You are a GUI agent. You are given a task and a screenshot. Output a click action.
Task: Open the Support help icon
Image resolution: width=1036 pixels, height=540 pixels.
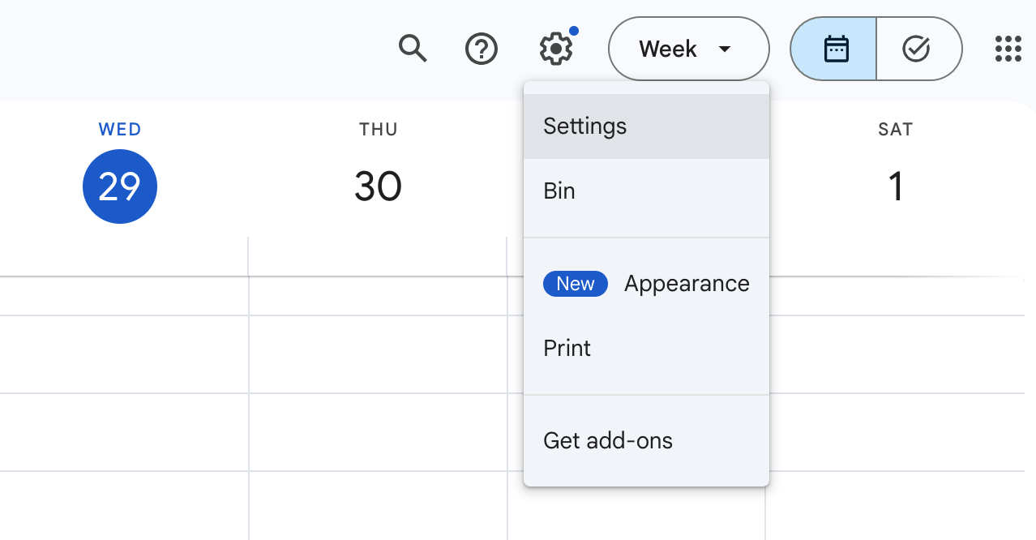pos(482,49)
